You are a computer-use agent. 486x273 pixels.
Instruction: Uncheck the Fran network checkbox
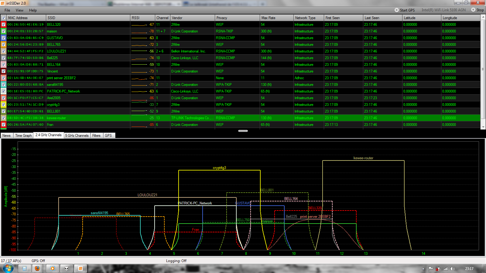point(3,125)
